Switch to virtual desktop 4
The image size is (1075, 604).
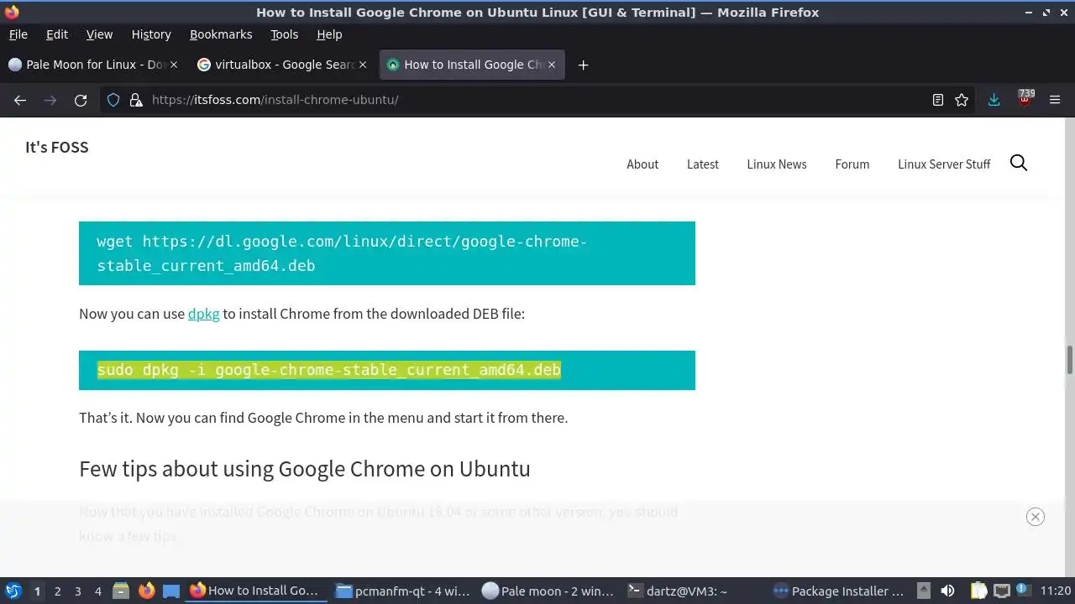[97, 591]
